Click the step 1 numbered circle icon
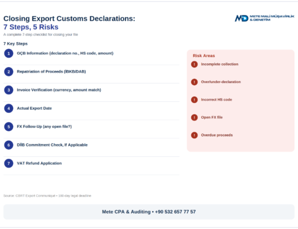This screenshot has width=298, height=229. click(x=9, y=53)
